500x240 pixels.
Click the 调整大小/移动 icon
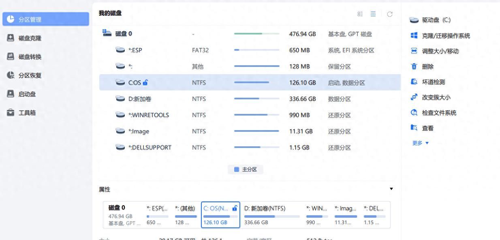click(x=414, y=51)
